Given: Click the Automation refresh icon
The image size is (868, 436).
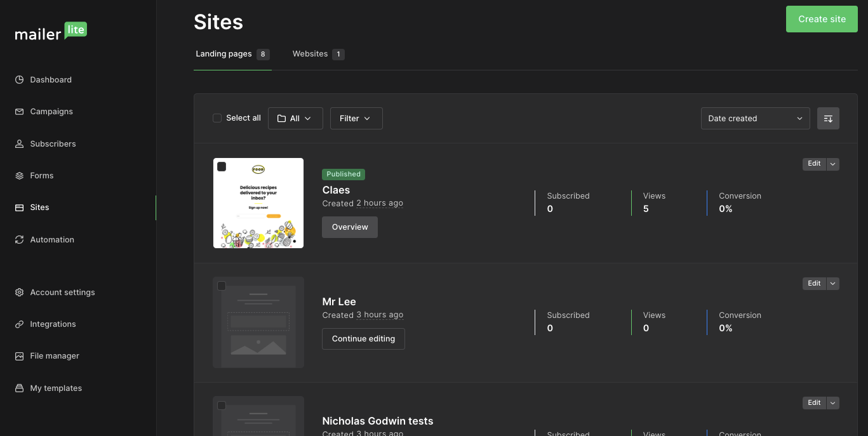Looking at the screenshot, I should coord(19,239).
